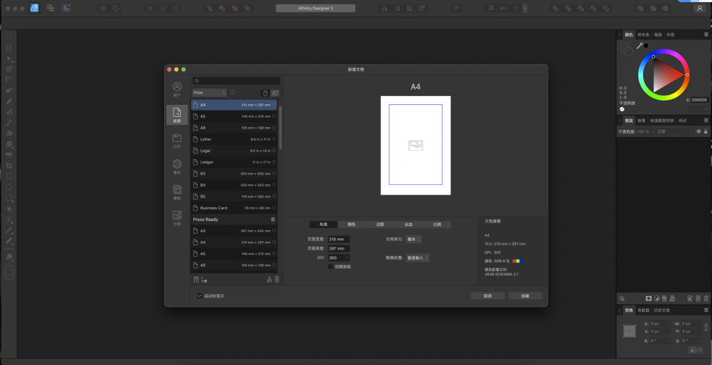Open the Transform panel options menu
712x365 pixels.
[706, 310]
